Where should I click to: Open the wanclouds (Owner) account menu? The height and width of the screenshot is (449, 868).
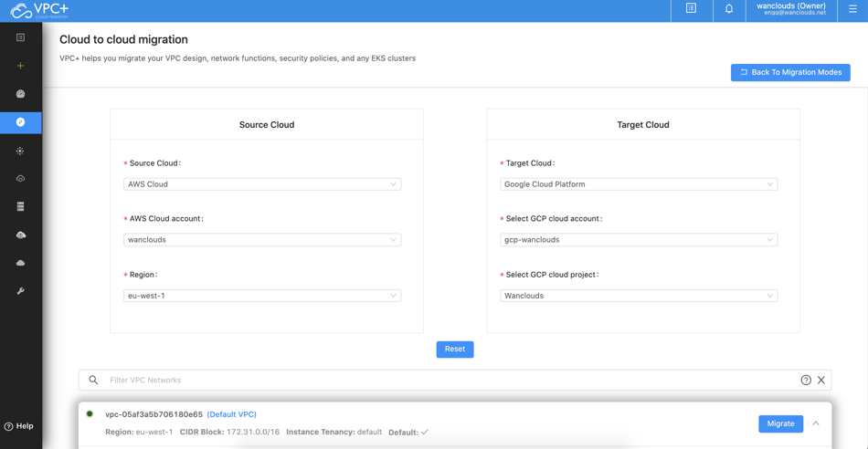[790, 8]
